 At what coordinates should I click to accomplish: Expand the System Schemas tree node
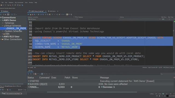click(x=2, y=31)
